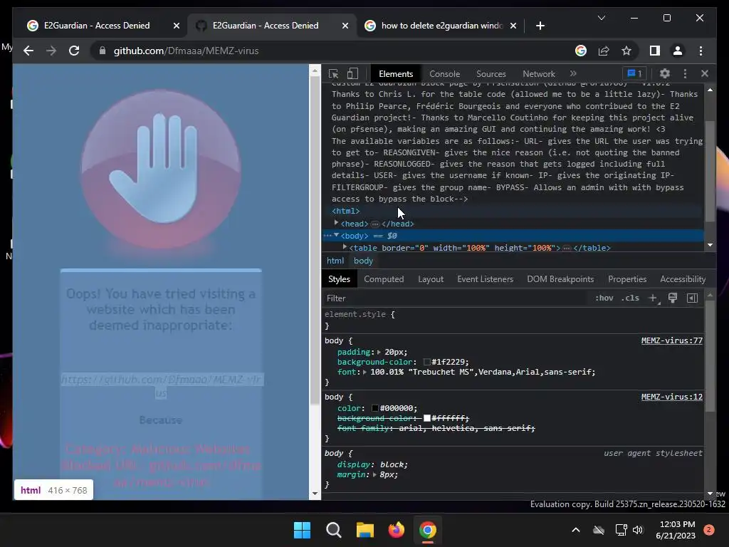
Task: Expand the font shorthand property
Action: point(365,372)
